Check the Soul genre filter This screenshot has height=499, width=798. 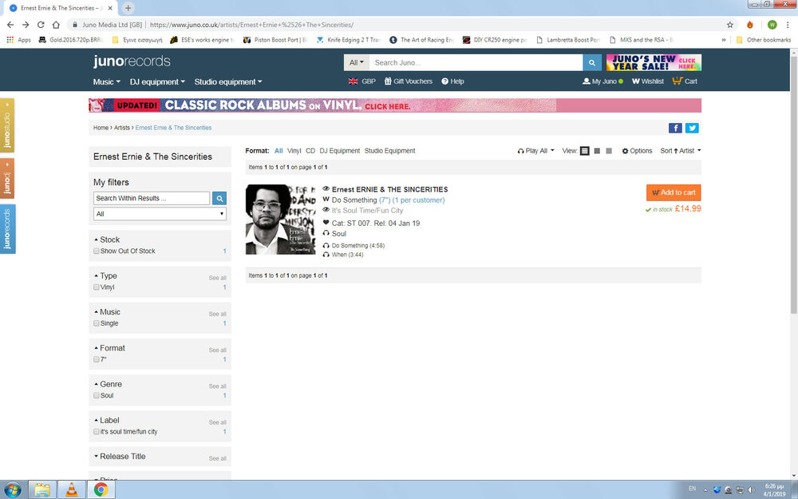coord(97,396)
